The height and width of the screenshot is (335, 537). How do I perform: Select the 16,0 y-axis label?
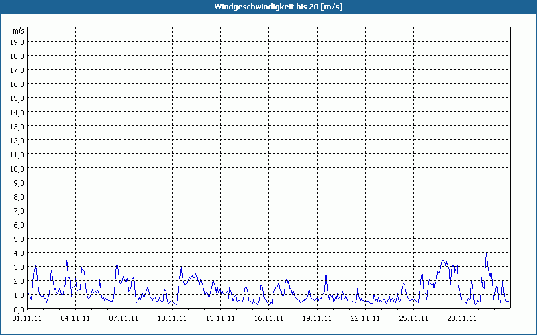tap(17, 84)
